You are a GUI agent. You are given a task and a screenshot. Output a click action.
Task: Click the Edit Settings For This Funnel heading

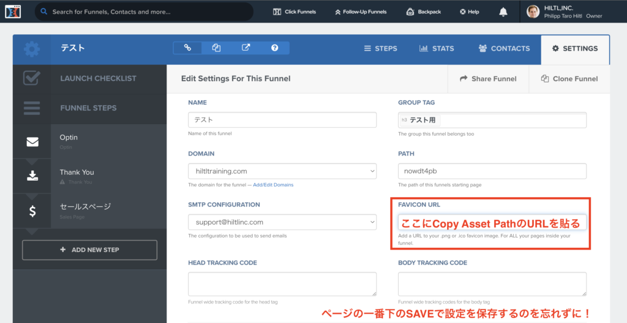point(236,79)
